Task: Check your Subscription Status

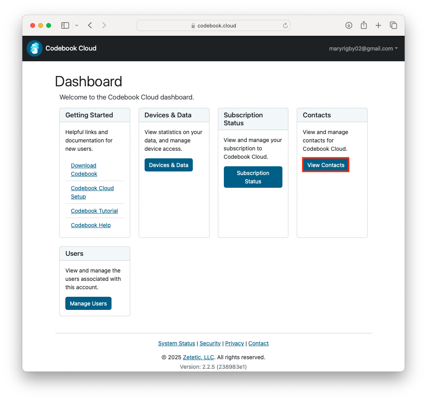Action: click(253, 177)
